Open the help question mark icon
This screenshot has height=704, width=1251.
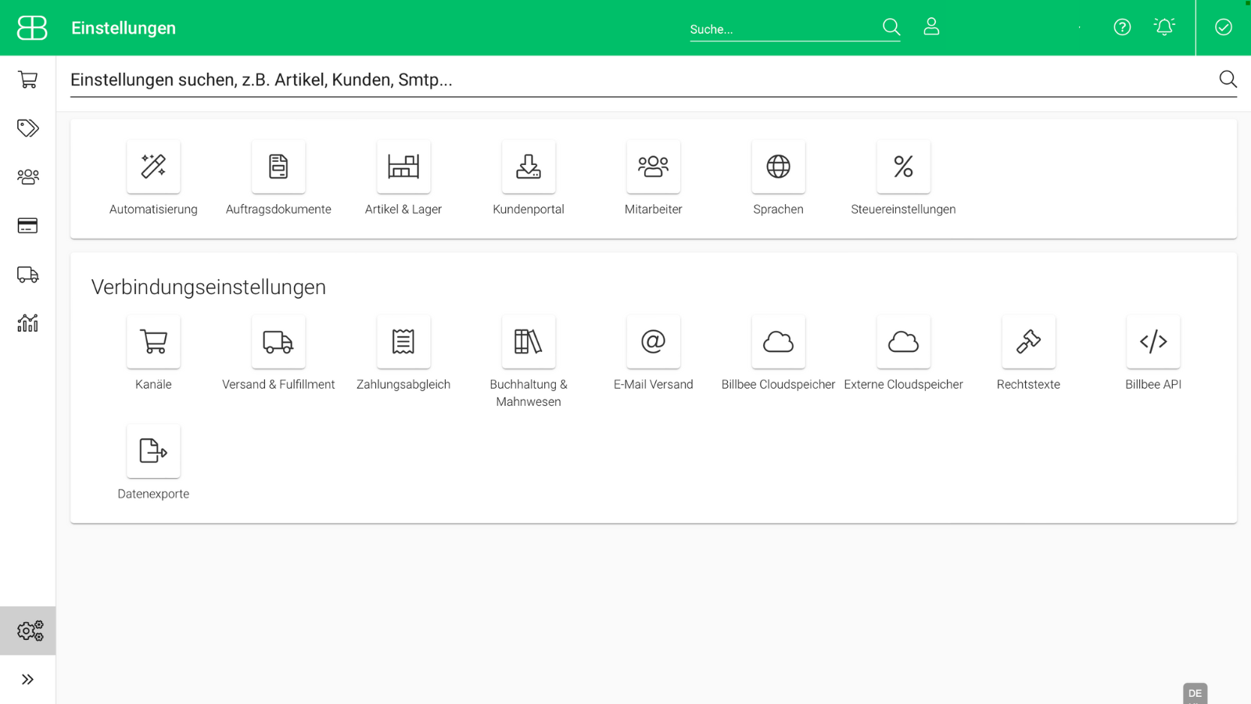click(x=1122, y=27)
